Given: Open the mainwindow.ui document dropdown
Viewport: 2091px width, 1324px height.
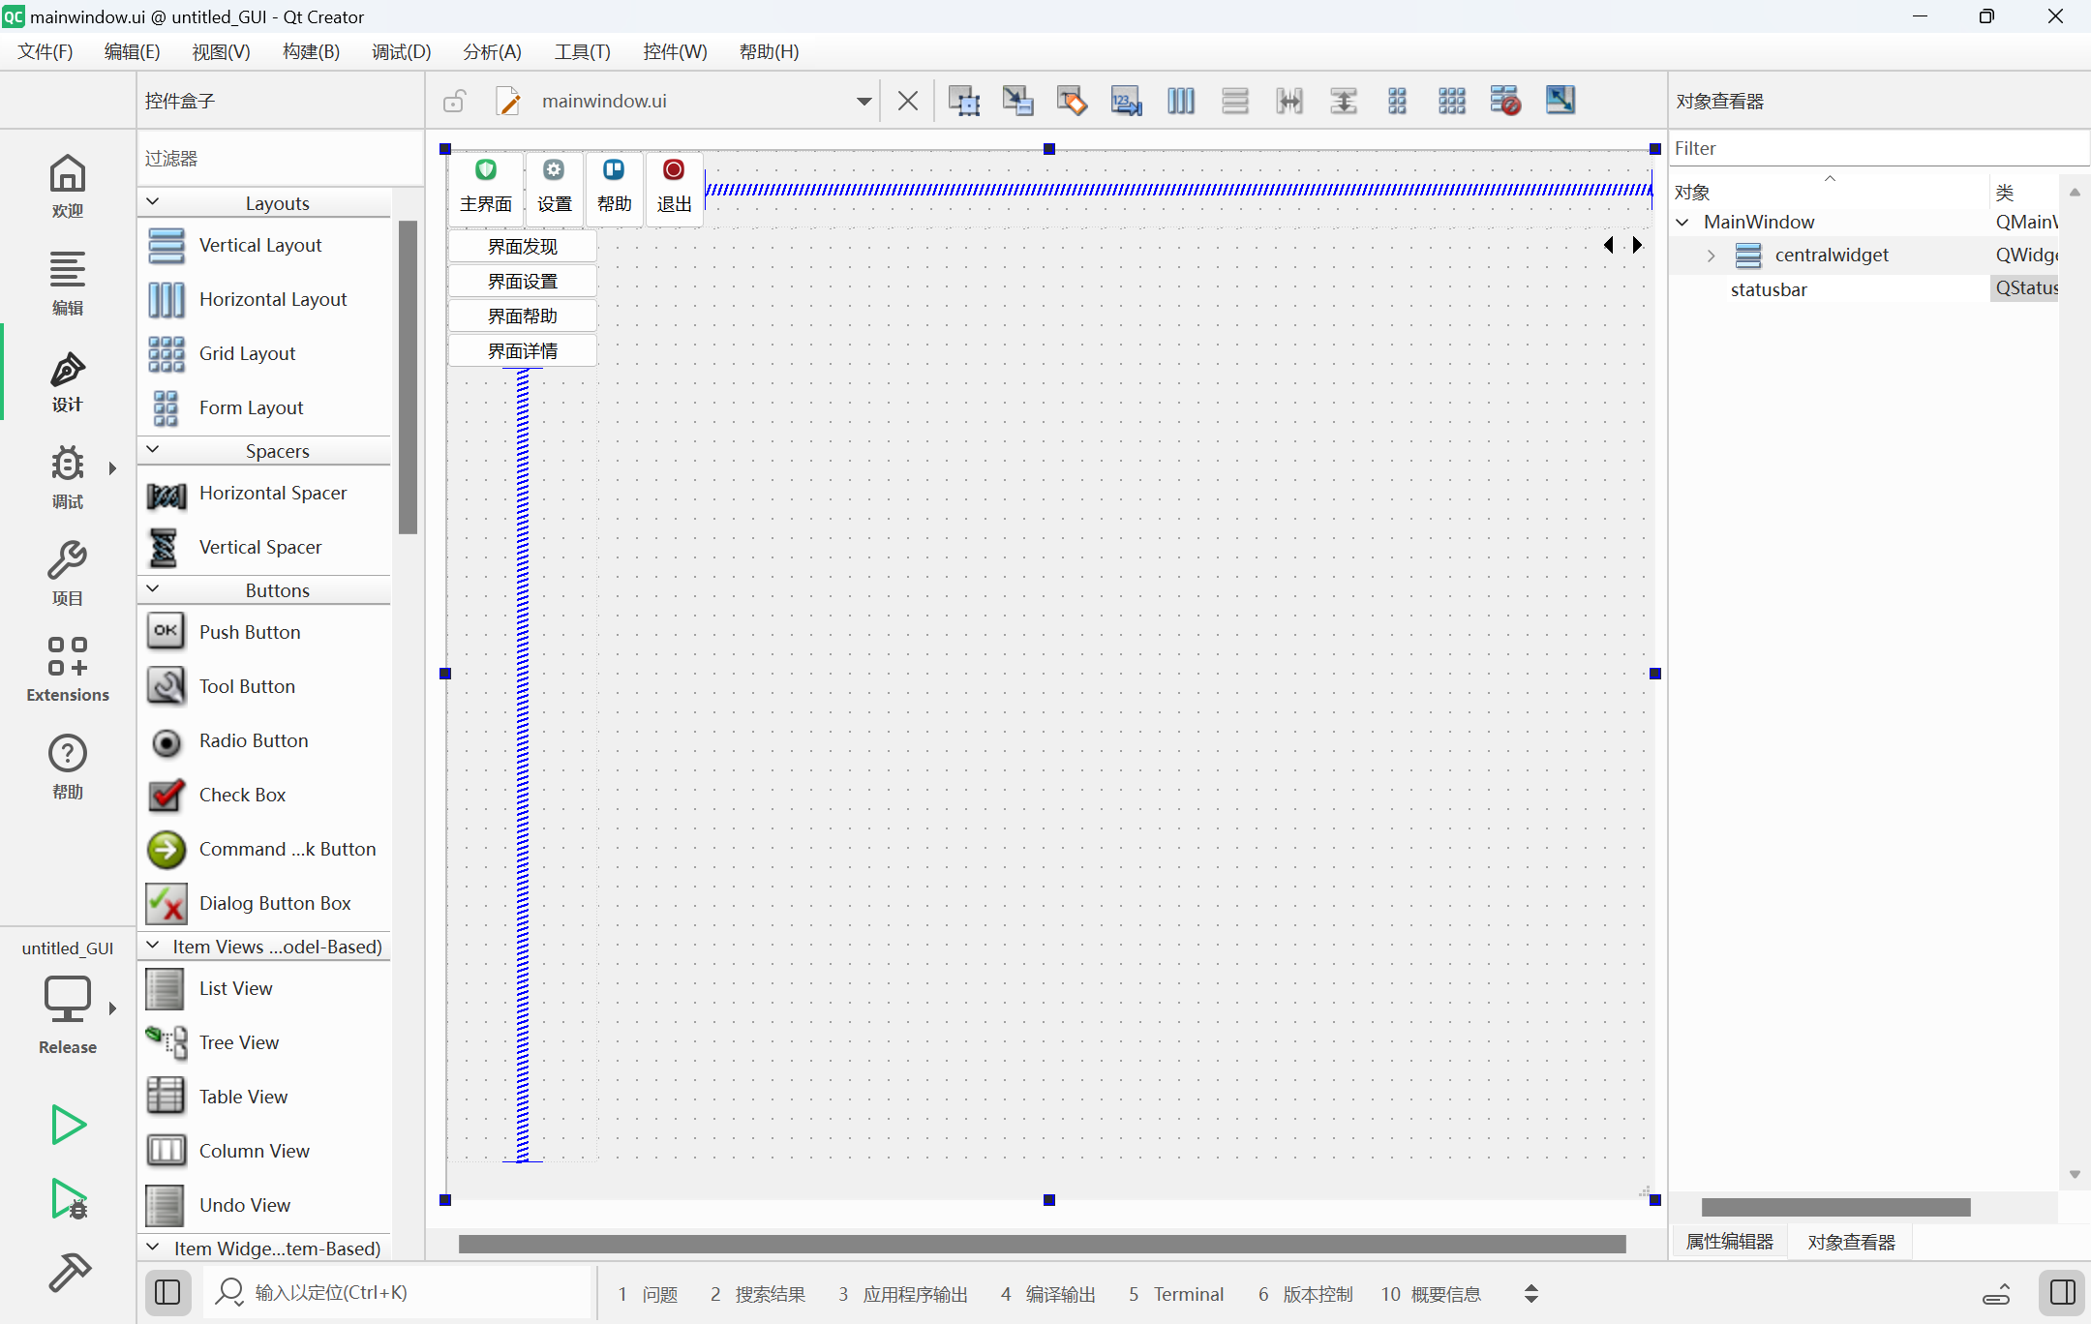Looking at the screenshot, I should click(x=864, y=101).
